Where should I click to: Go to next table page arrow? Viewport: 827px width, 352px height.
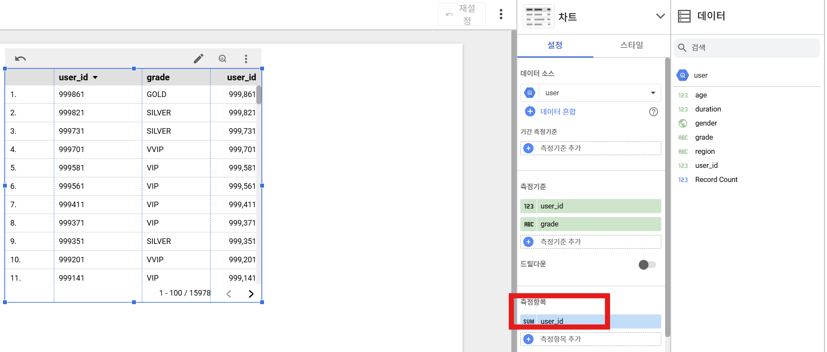[251, 293]
